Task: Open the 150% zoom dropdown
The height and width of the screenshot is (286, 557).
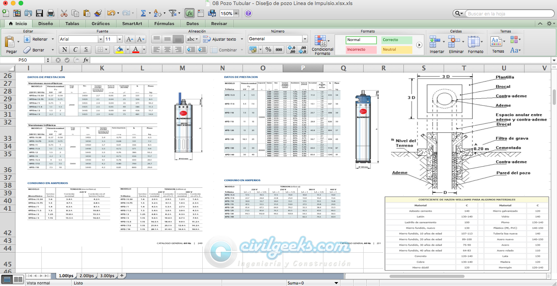Action: pyautogui.click(x=236, y=14)
